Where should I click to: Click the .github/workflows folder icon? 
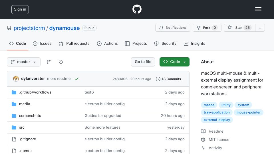(x=14, y=92)
